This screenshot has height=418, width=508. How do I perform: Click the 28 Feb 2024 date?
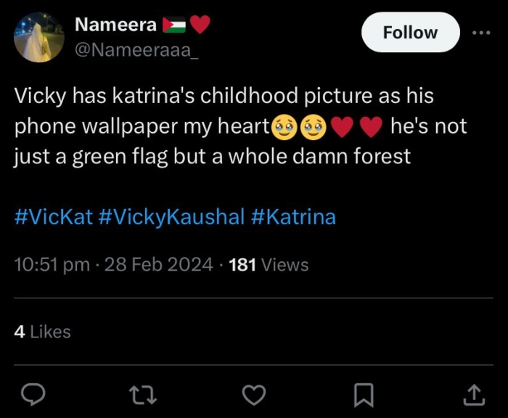point(159,265)
